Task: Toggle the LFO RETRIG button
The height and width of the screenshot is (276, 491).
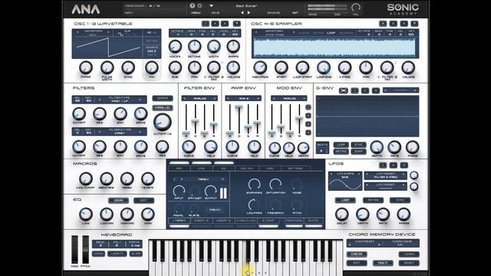Action: coord(373,200)
